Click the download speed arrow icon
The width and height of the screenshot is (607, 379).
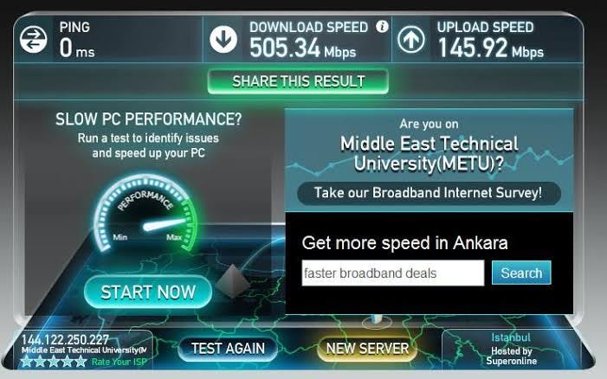(223, 39)
